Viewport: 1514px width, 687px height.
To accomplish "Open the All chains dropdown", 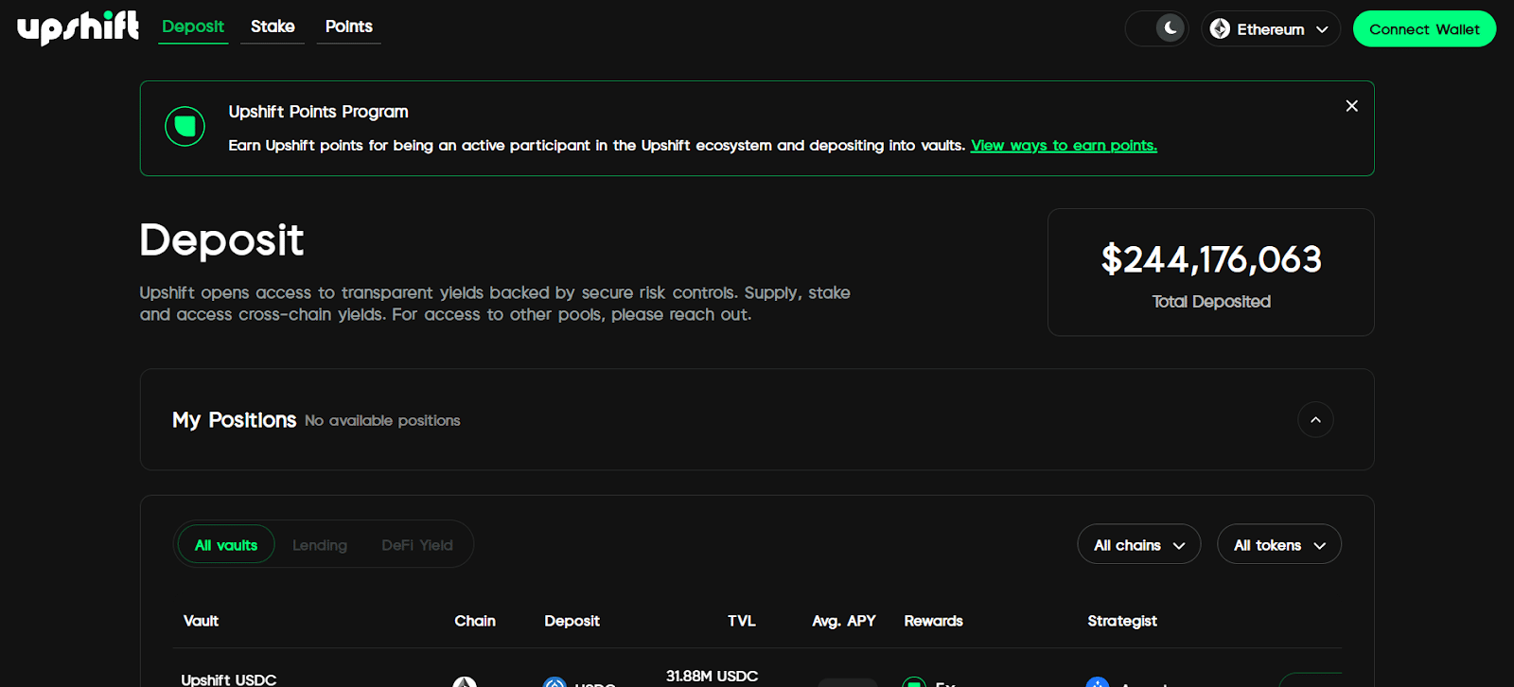I will [x=1139, y=544].
